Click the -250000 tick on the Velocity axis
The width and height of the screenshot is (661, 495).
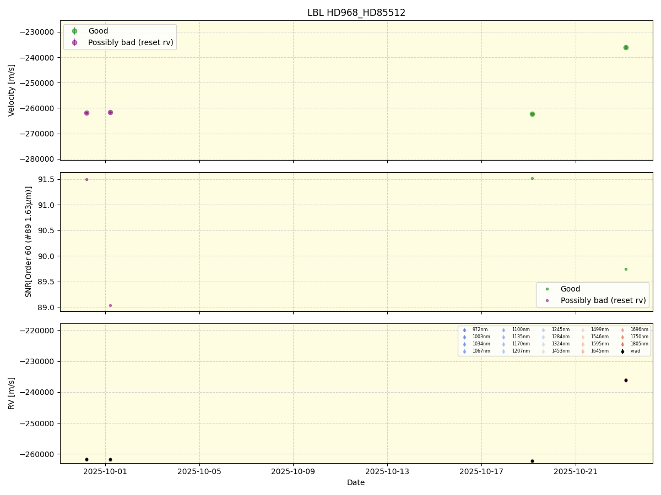[x=38, y=83]
